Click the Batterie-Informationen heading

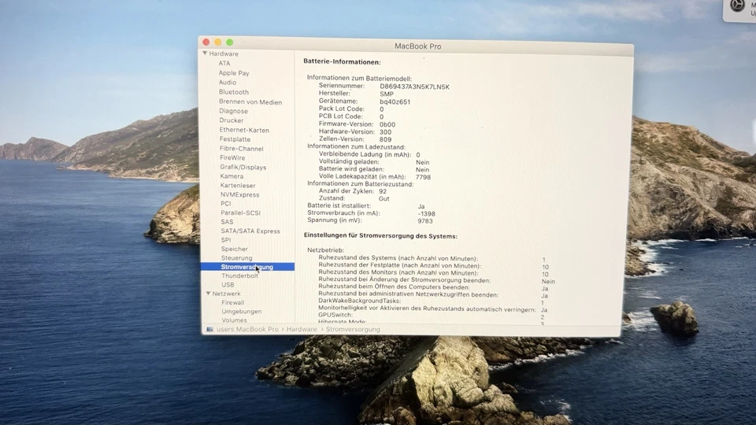coord(342,61)
